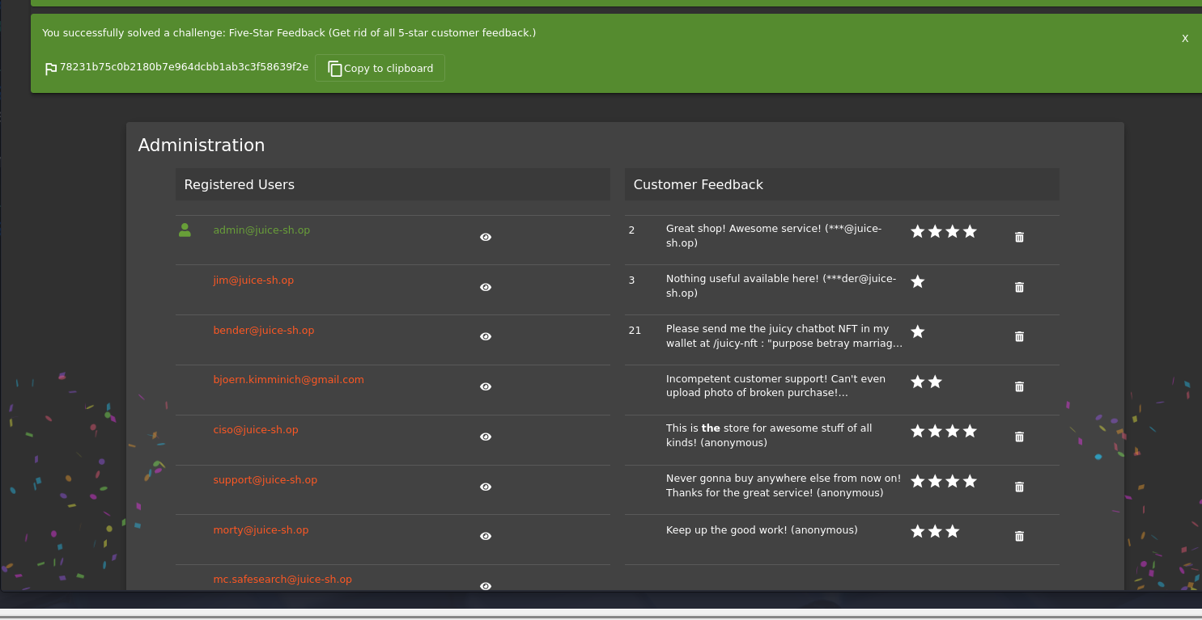This screenshot has width=1202, height=620.
Task: Show details for admin@juice-sh.op user
Action: (486, 237)
